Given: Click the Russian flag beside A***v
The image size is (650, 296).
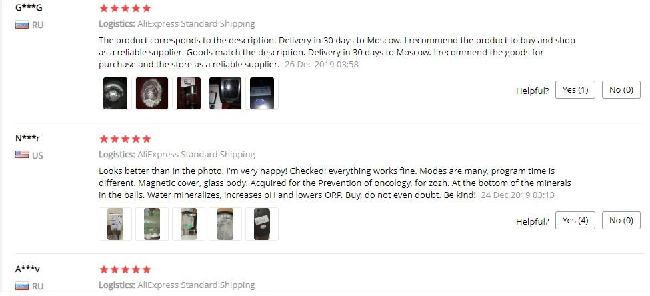Looking at the screenshot, I should point(22,285).
